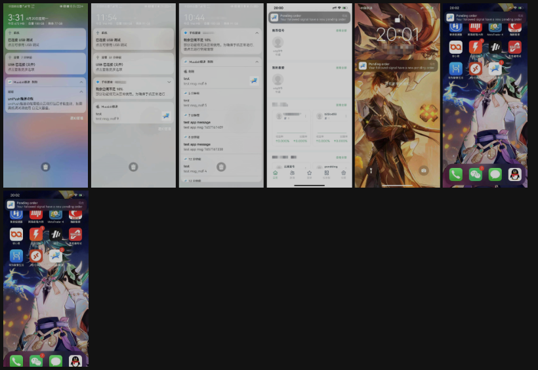
Task: Open Messages in the first-row 20:02 home screen
Action: [x=495, y=175]
